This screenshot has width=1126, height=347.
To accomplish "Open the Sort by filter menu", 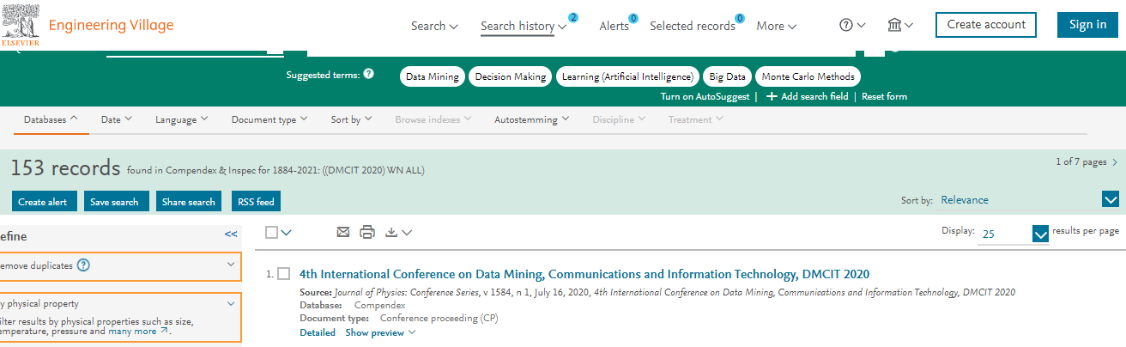I will pos(351,119).
